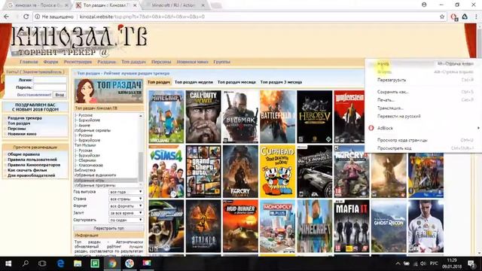
Task: Open the 'Сортировать' dropdown
Action: point(126,220)
